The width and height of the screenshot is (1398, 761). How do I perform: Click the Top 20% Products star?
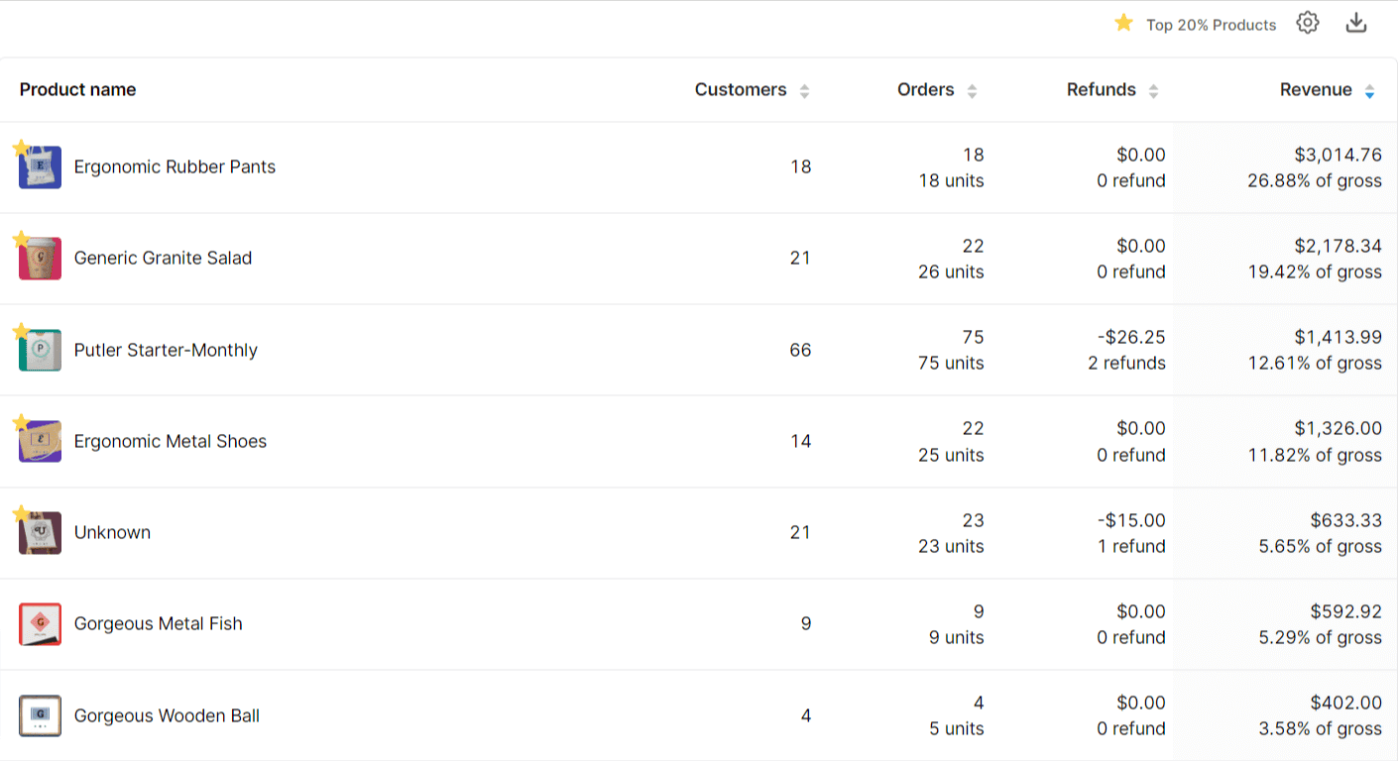[x=1123, y=23]
